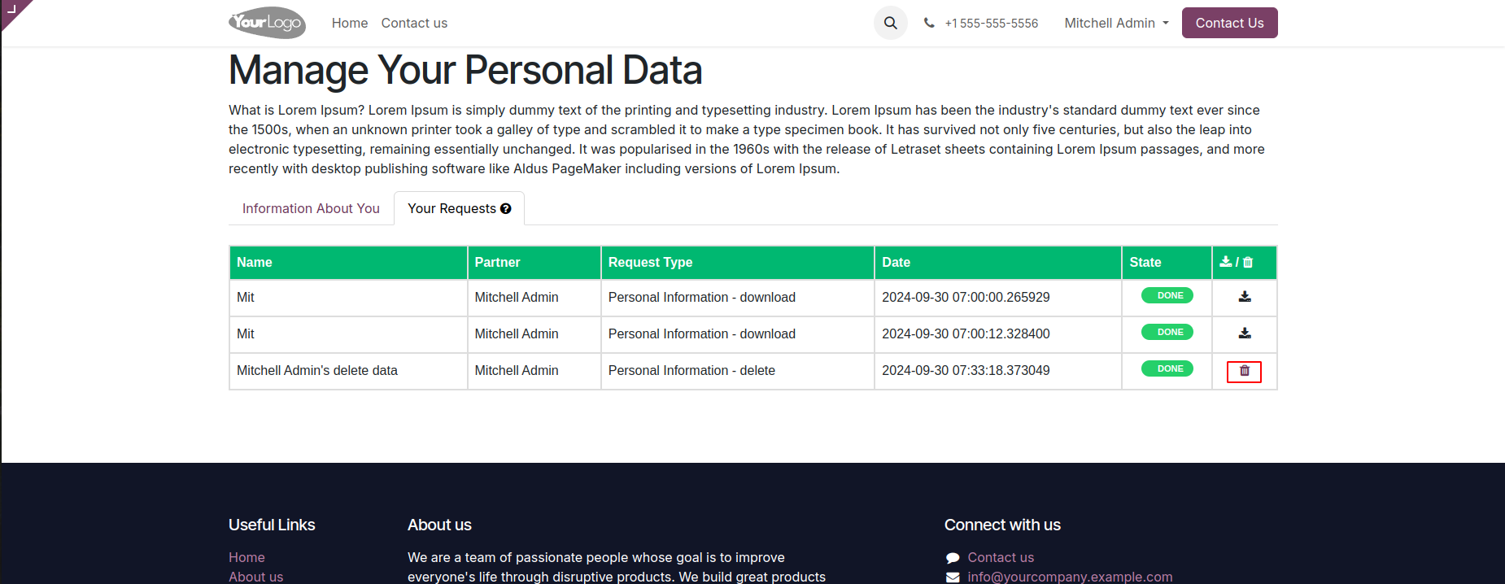Screen dimensions: 1505x584
Task: Select the Your Requests tab
Action: click(451, 209)
